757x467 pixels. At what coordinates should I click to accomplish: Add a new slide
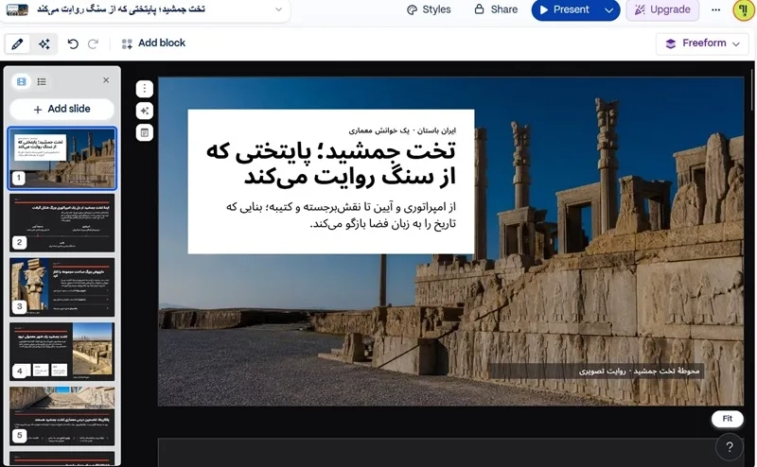click(x=62, y=109)
